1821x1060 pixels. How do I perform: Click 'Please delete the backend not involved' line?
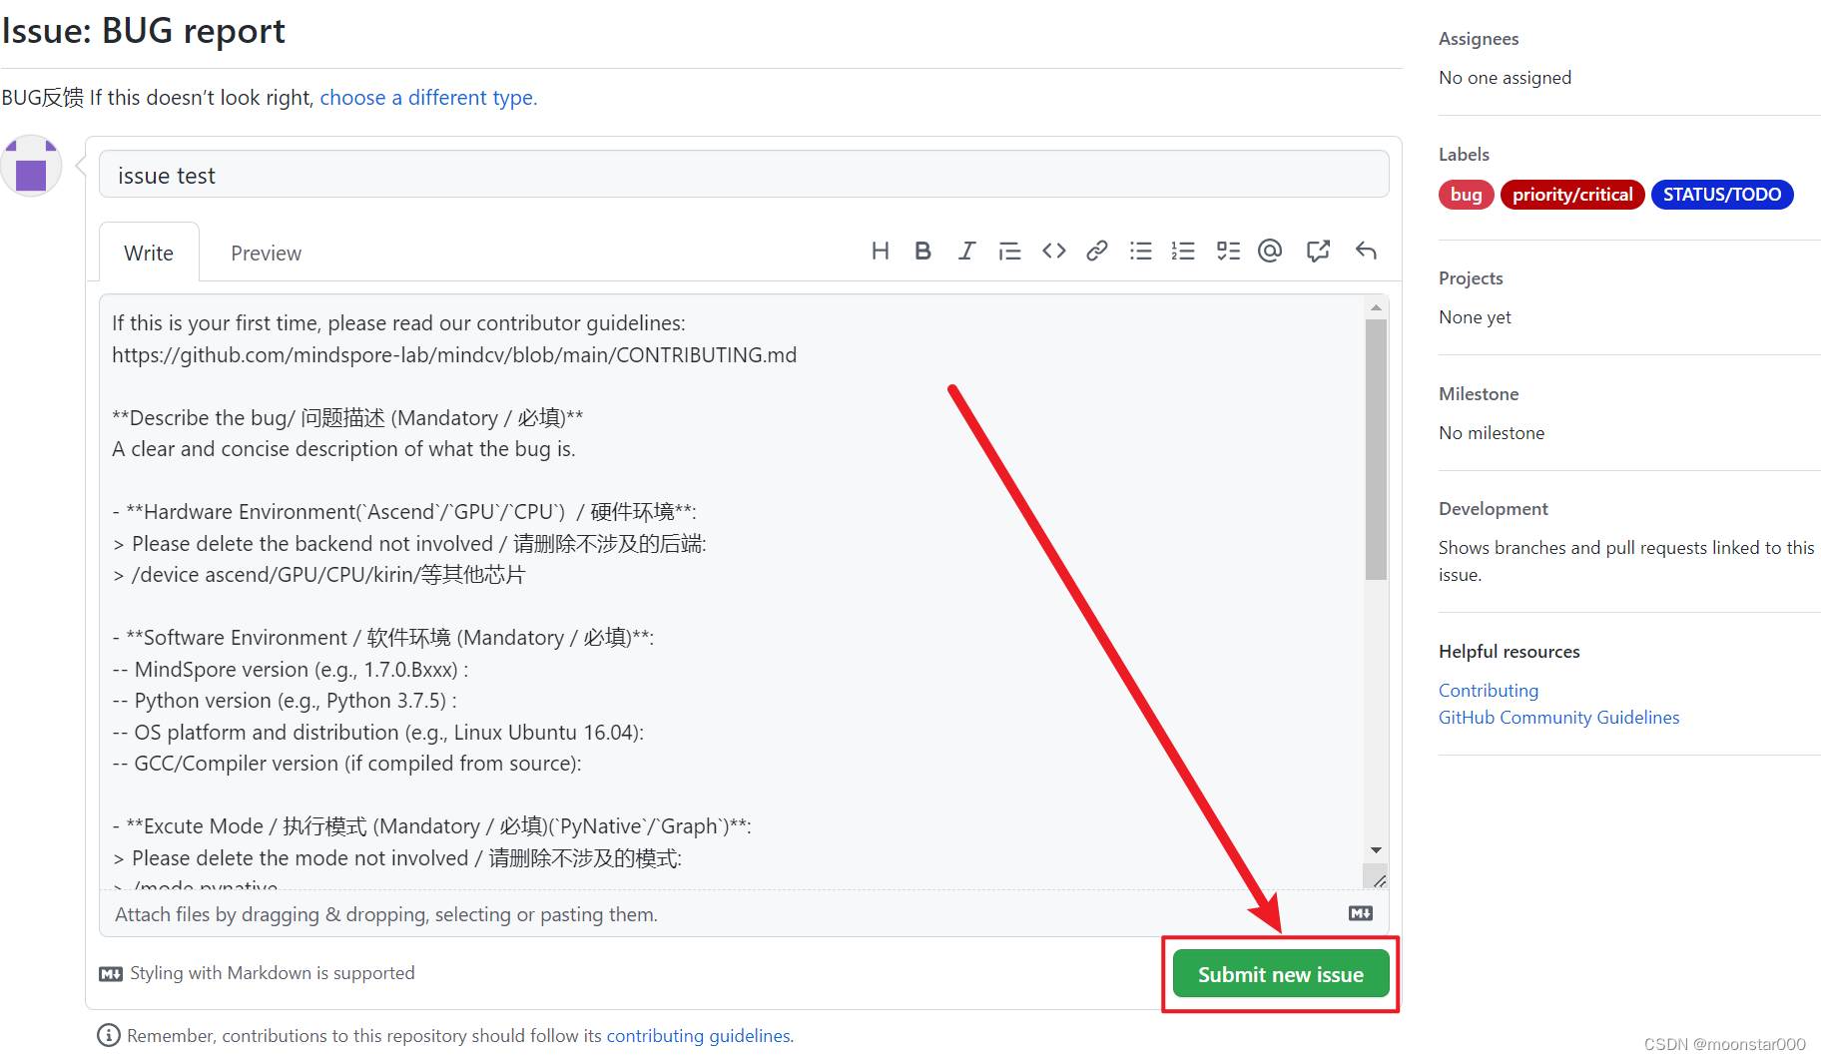coord(409,544)
